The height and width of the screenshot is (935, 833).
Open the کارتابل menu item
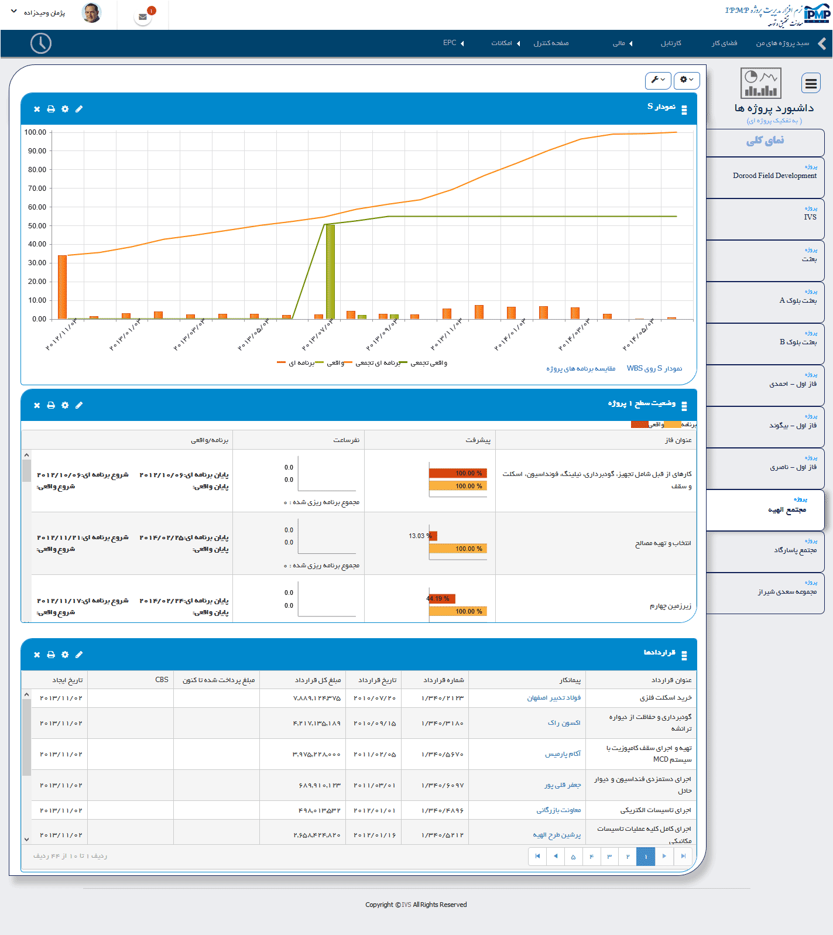coord(671,43)
